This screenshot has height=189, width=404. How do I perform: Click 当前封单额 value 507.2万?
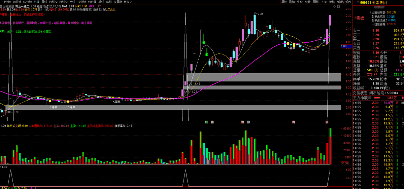(391, 12)
